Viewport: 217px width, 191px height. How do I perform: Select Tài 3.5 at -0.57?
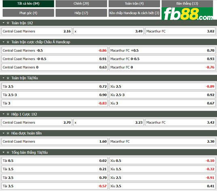tap(55, 186)
